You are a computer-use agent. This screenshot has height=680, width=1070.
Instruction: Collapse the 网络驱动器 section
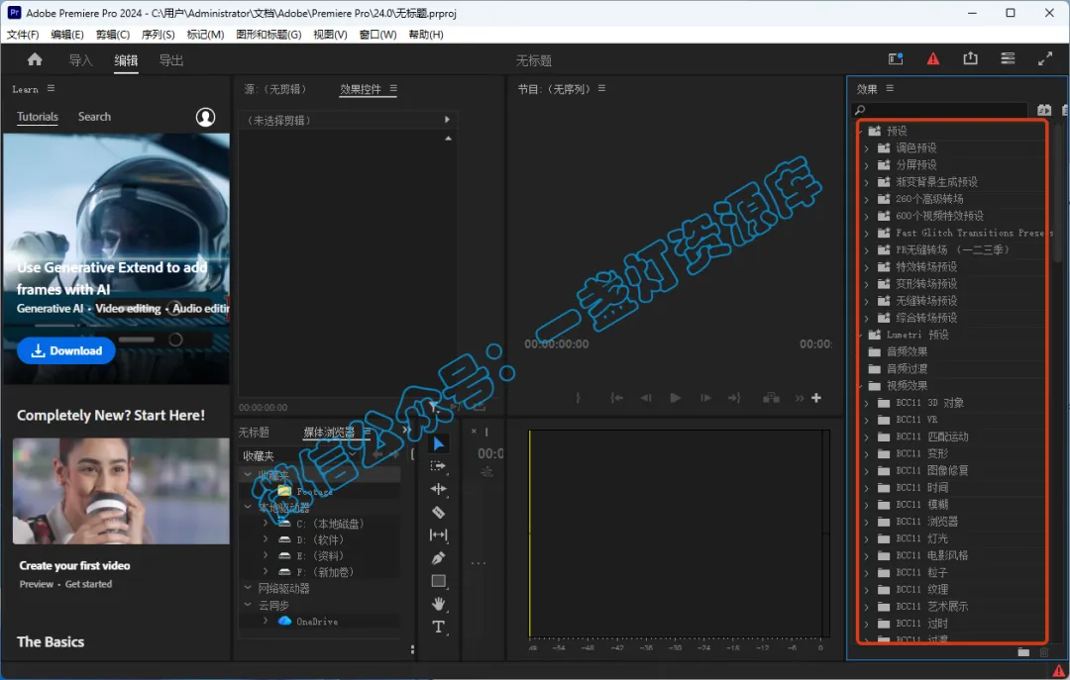248,587
